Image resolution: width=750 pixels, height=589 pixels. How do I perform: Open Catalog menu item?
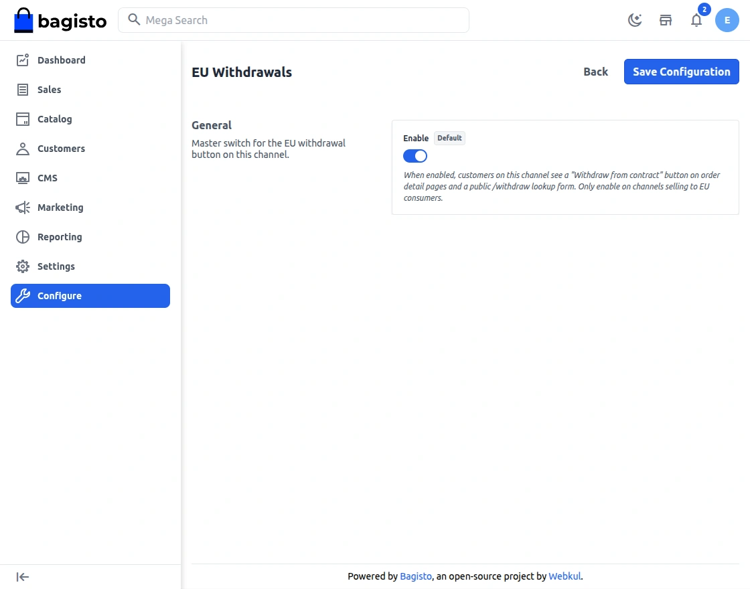pyautogui.click(x=90, y=119)
